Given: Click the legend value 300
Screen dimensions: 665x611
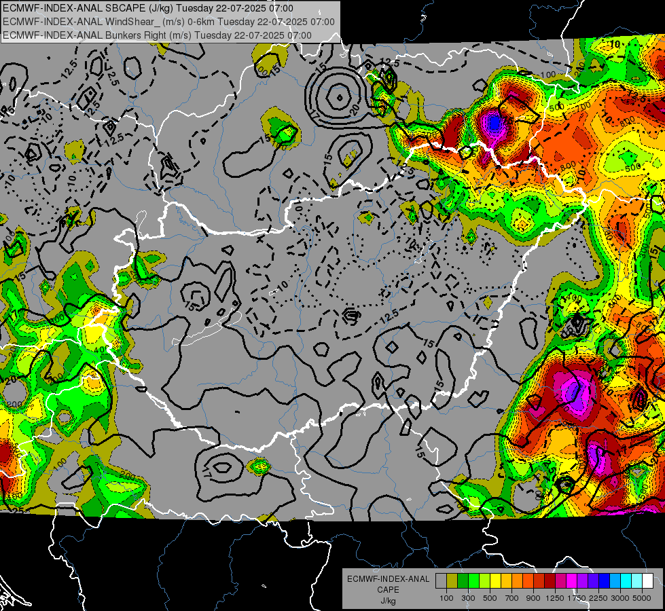Looking at the screenshot, I should 468,598.
